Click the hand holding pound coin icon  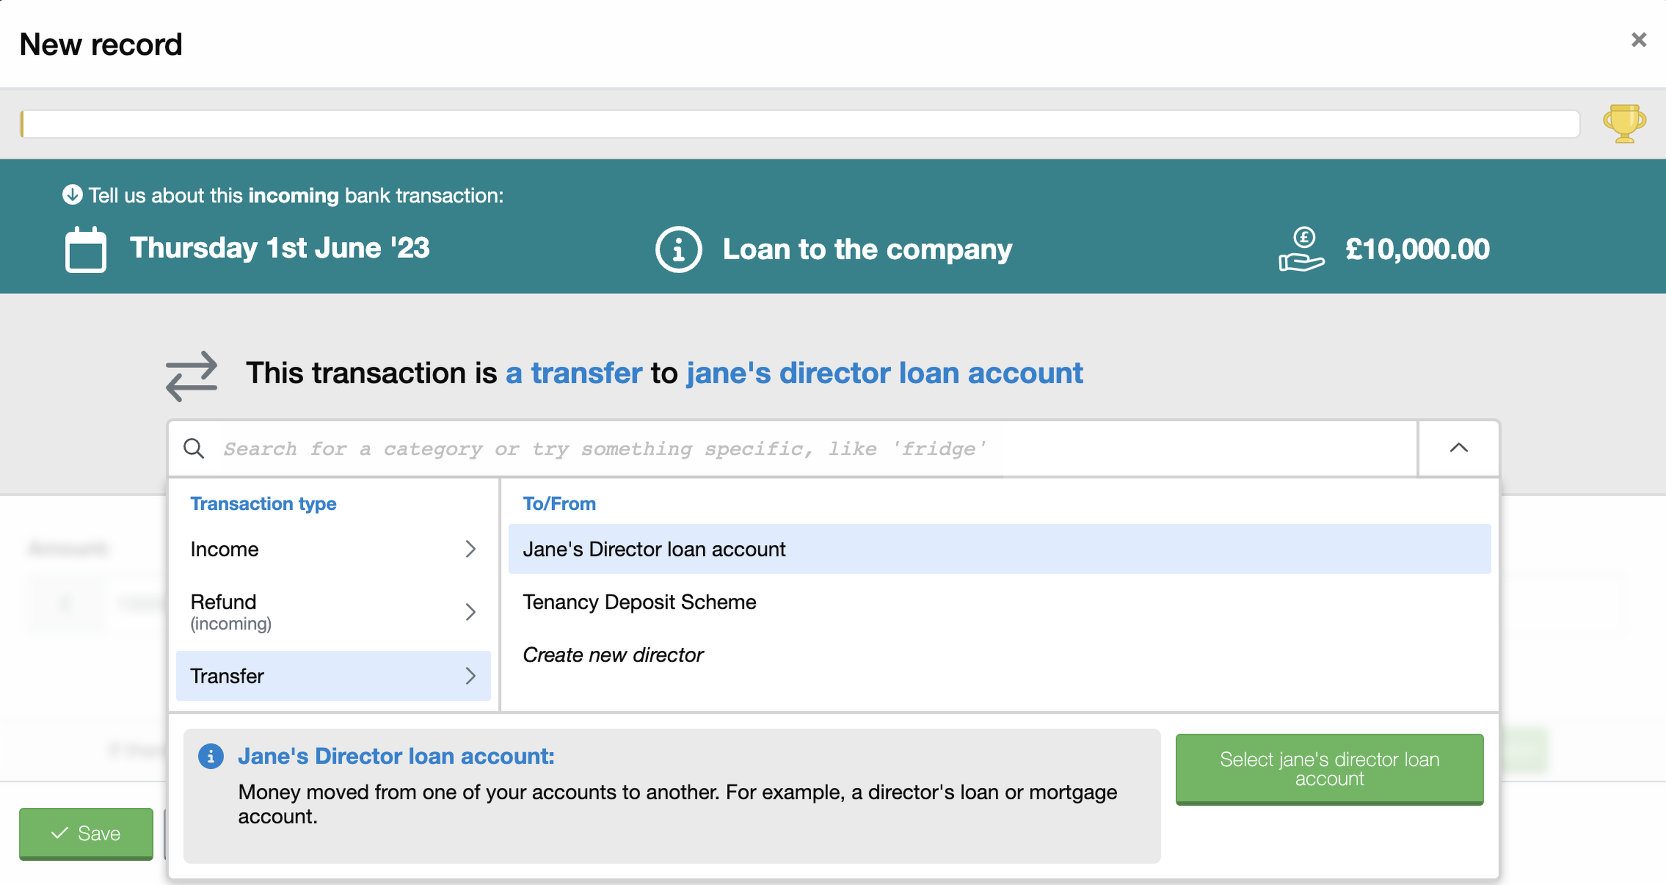1301,250
